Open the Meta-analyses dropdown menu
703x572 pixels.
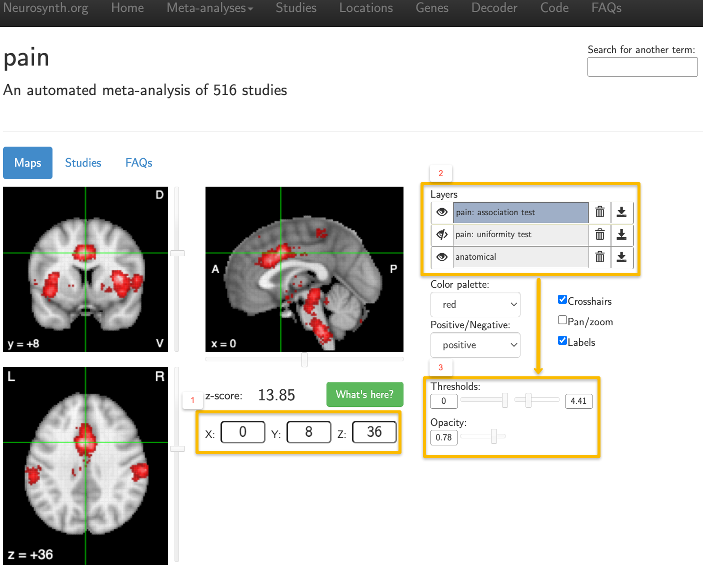coord(210,8)
